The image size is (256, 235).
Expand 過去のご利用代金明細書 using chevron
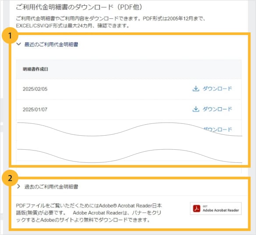coord(19,186)
